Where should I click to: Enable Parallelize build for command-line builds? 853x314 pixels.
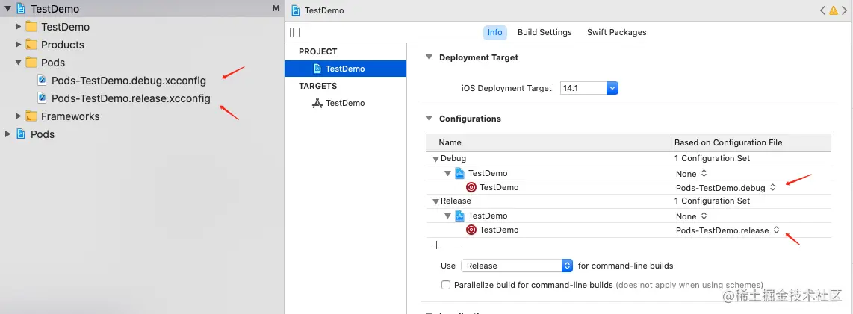446,285
